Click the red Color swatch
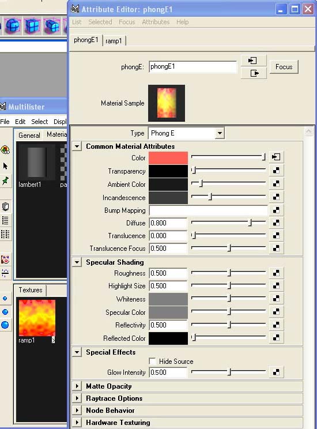 [x=168, y=157]
